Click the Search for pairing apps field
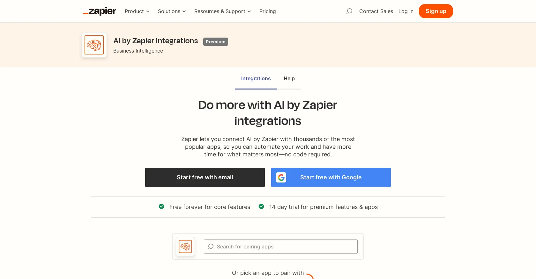This screenshot has height=279, width=536. [281, 247]
